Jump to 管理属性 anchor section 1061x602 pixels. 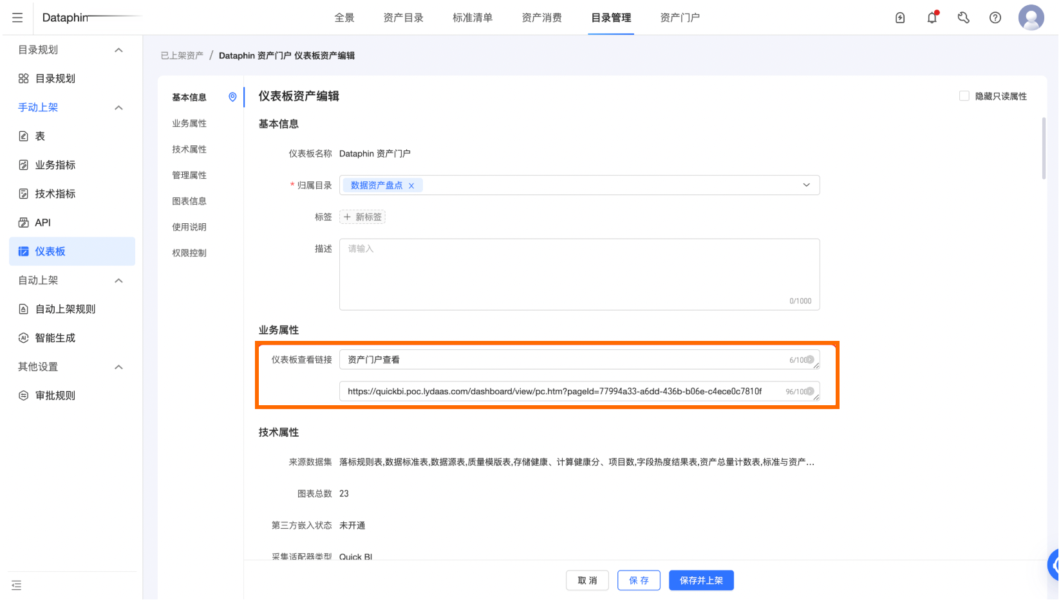189,175
